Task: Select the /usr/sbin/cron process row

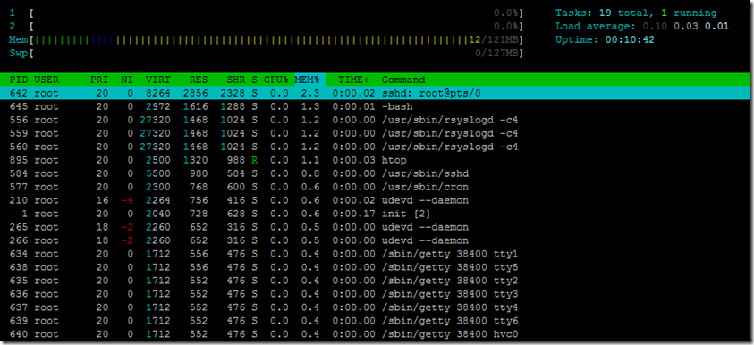Action: [375, 187]
